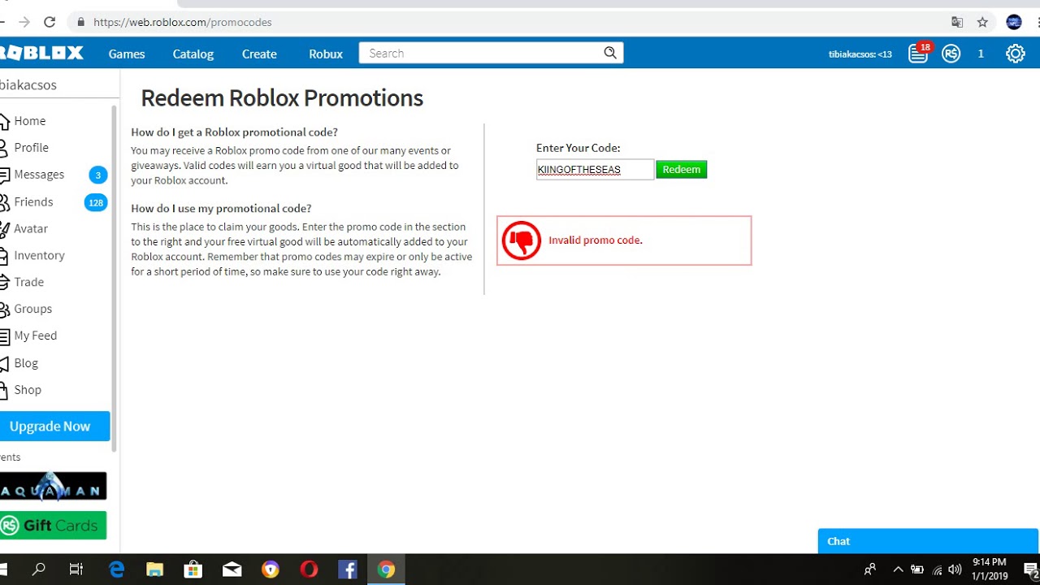Screen dimensions: 1040x585
Task: Open the settings gear icon
Action: 1015,54
